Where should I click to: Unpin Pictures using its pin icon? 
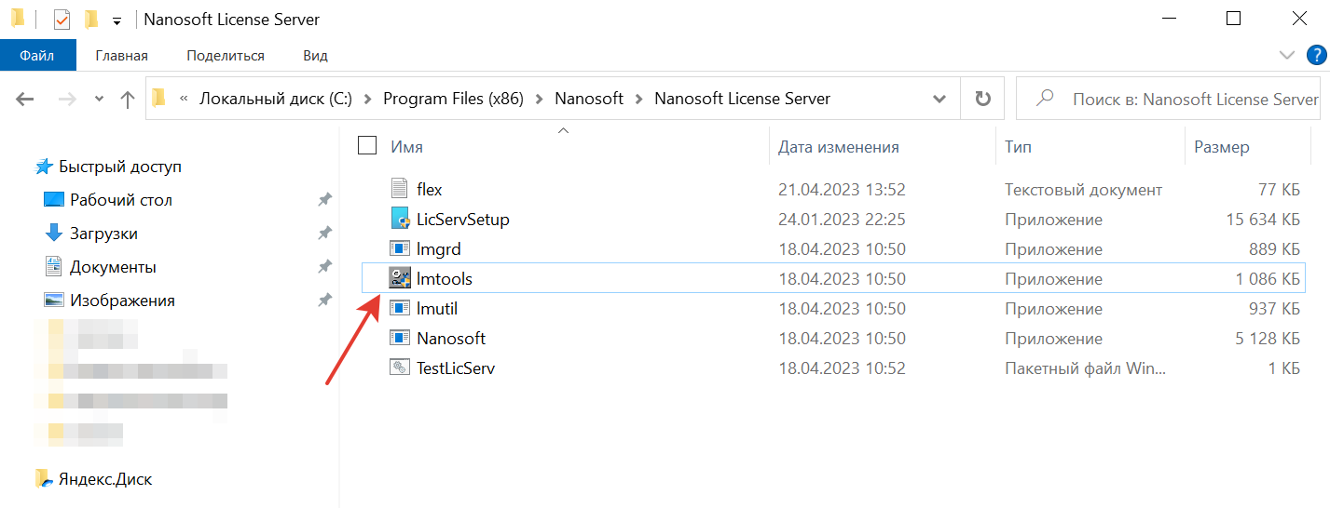324,301
